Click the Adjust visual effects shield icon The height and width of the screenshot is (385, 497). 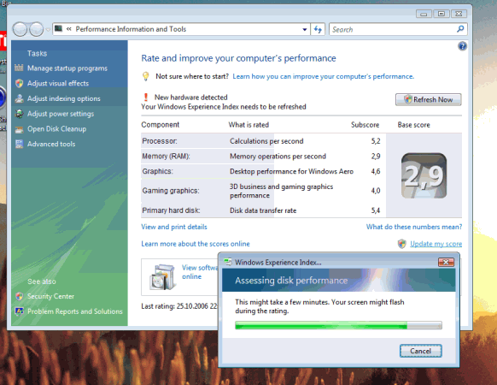pos(19,83)
